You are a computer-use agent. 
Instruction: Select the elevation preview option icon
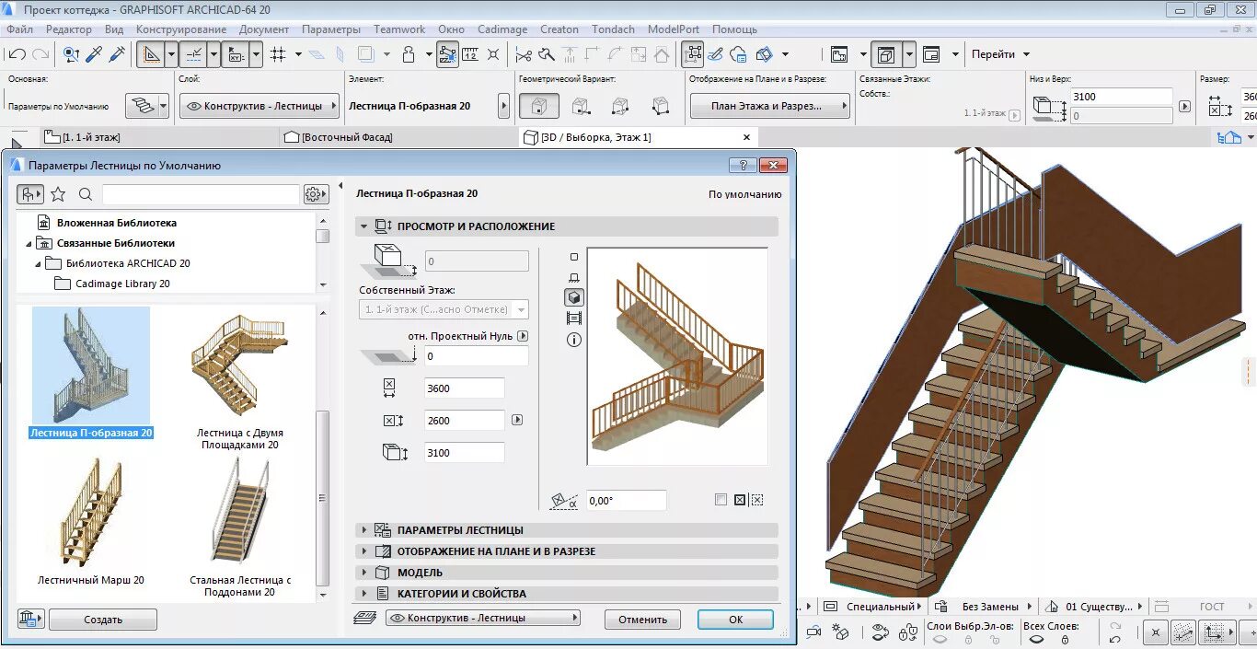coord(574,277)
